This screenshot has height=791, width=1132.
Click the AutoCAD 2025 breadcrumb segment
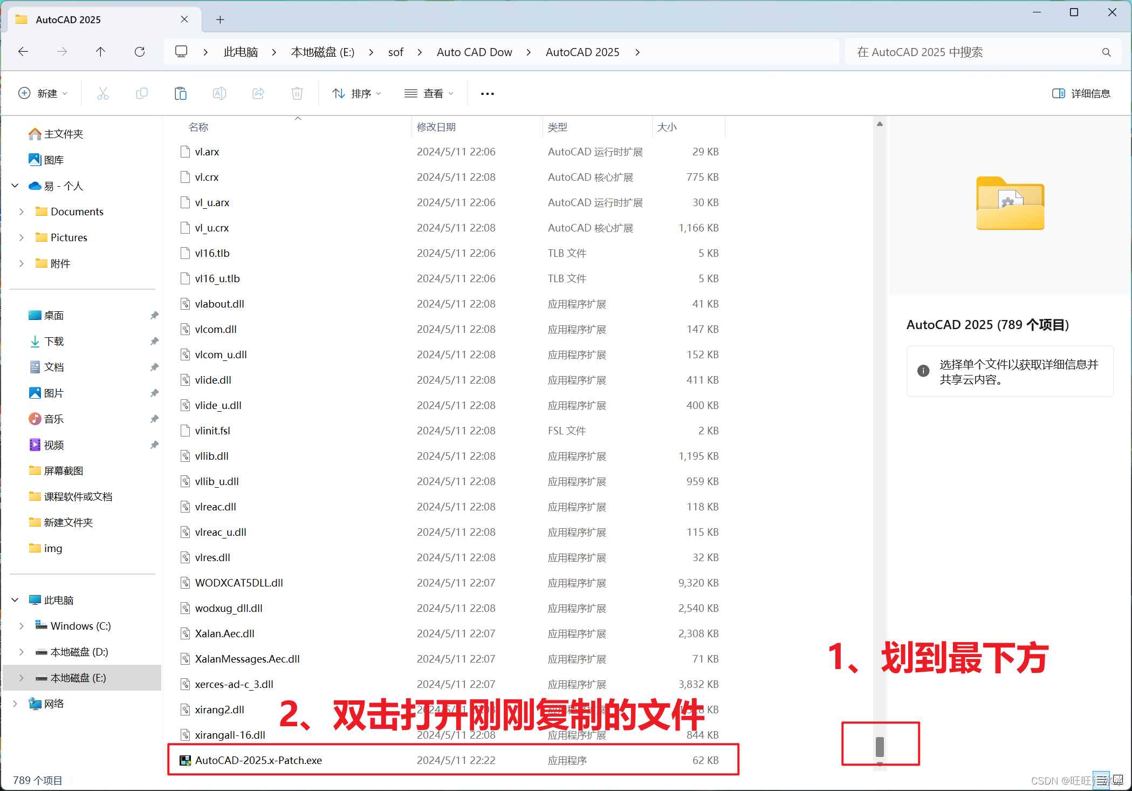582,52
